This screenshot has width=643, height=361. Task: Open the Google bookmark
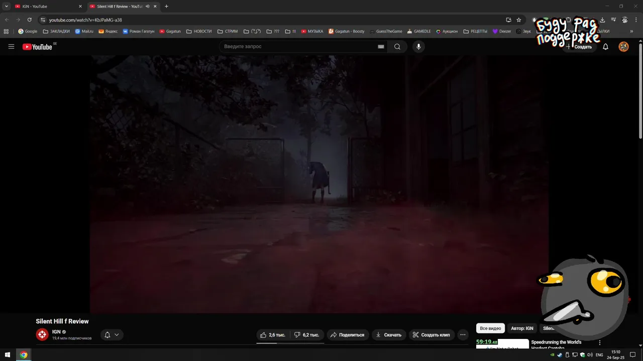pyautogui.click(x=28, y=31)
